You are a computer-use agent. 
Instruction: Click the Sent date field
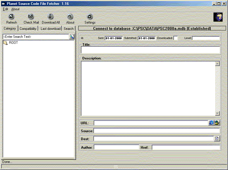coord(114,38)
